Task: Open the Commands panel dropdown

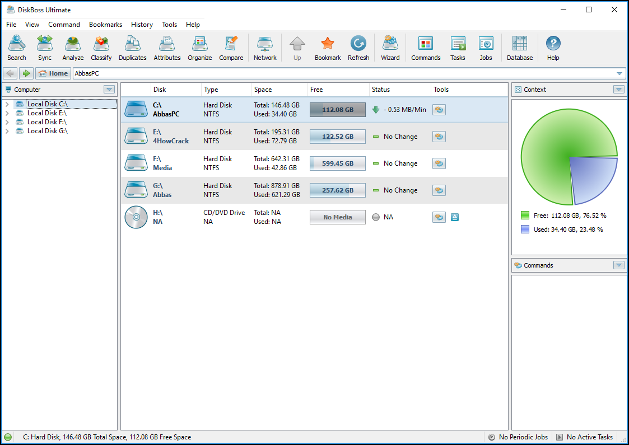Action: pyautogui.click(x=618, y=265)
